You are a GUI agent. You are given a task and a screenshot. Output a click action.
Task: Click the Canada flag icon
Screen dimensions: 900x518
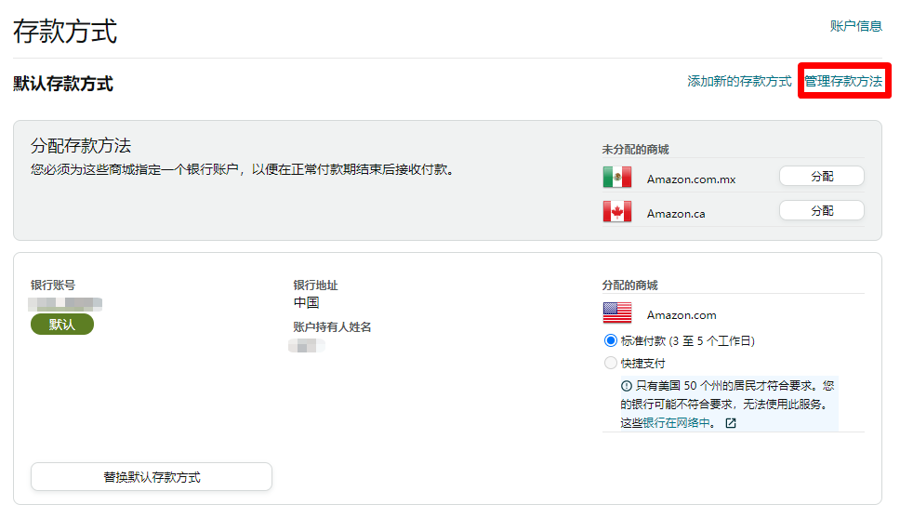616,212
